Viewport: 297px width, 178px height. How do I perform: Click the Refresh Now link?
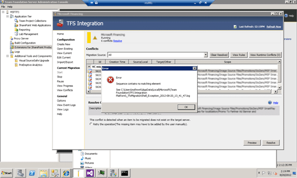pyautogui.click(x=274, y=27)
